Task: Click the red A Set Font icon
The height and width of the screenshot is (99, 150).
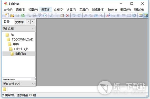Action: [108, 15]
